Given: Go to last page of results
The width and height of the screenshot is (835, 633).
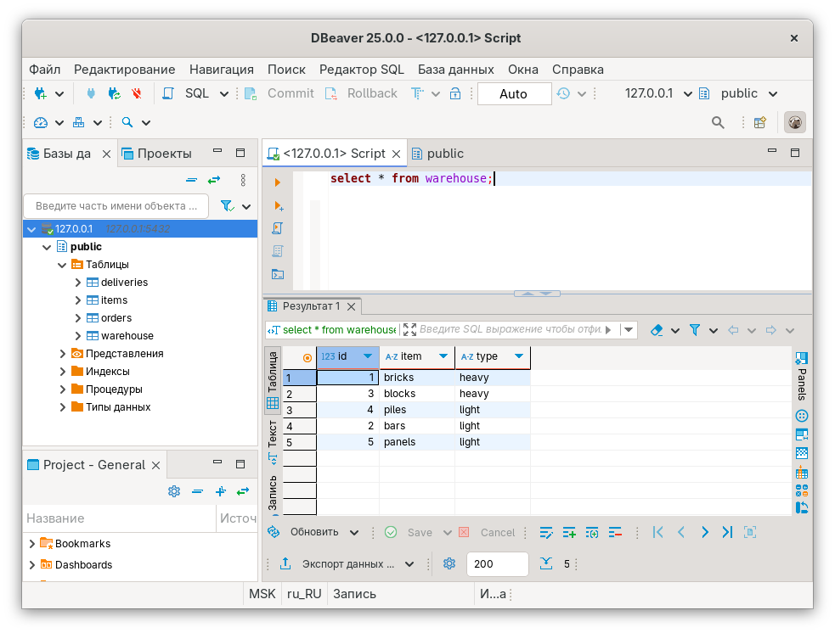Looking at the screenshot, I should [727, 532].
